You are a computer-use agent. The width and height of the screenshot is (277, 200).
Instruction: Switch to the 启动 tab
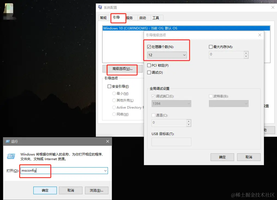click(x=143, y=18)
